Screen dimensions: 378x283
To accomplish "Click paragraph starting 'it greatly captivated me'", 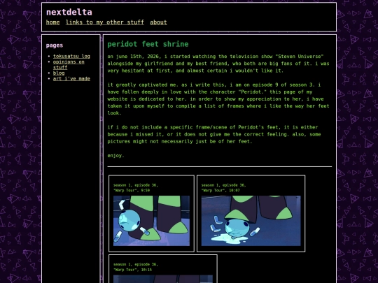I will 218,99.
